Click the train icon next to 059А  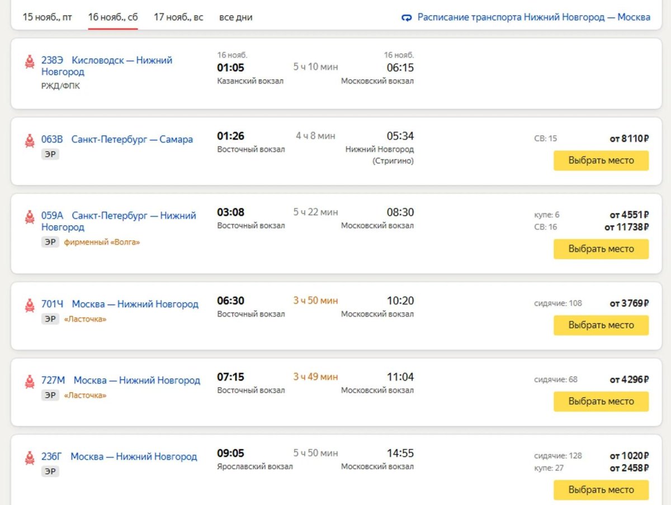pyautogui.click(x=30, y=217)
